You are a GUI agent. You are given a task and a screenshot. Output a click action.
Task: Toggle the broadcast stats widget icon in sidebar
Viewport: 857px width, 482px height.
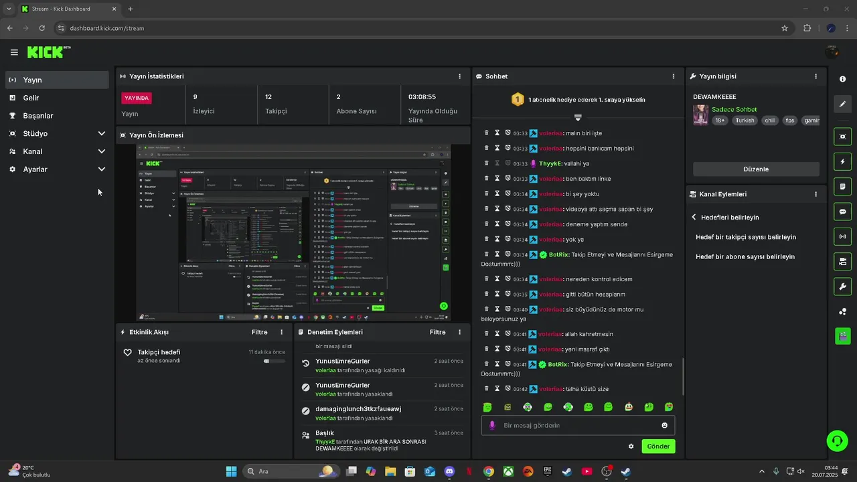coord(842,236)
